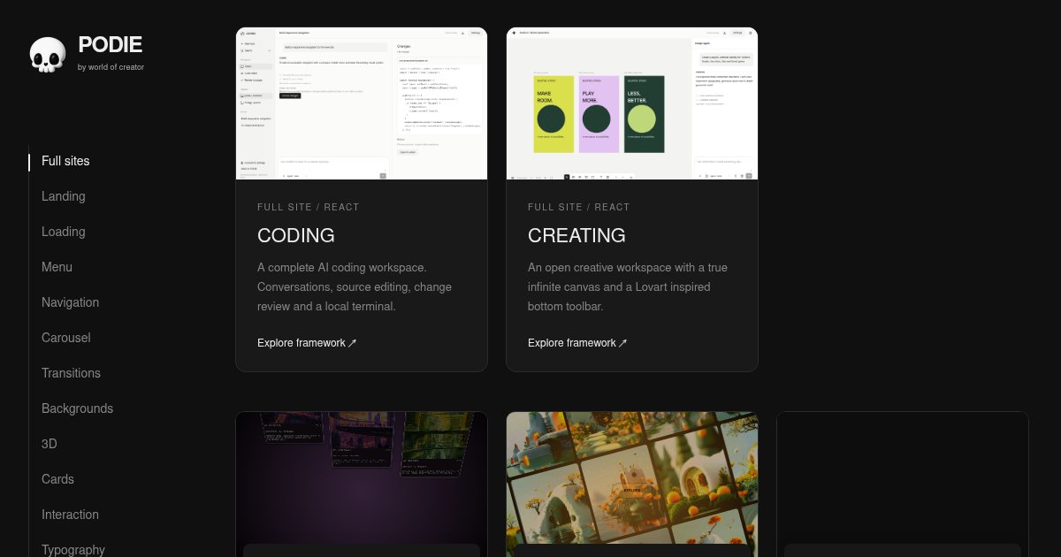Click the CODING card title

(296, 235)
